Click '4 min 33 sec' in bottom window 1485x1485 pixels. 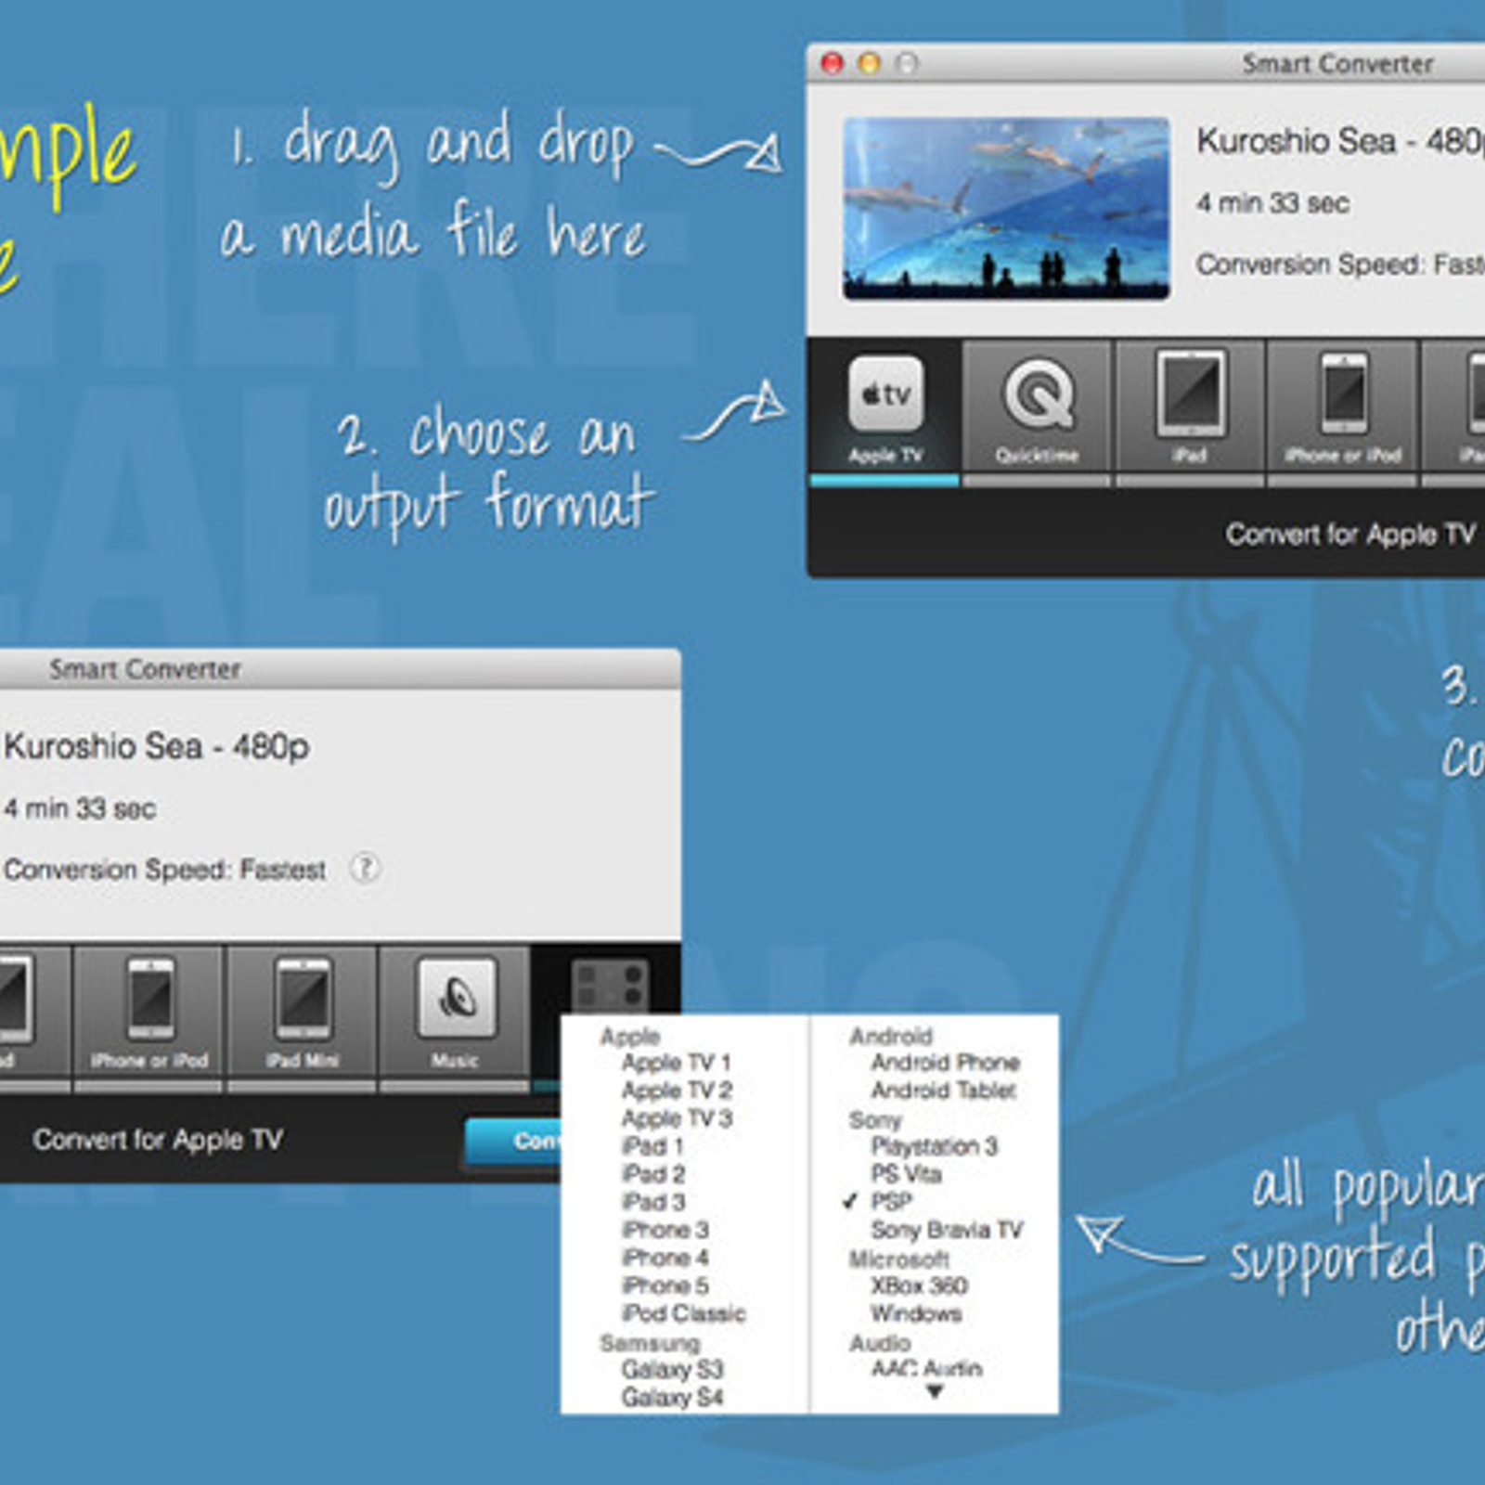point(80,808)
